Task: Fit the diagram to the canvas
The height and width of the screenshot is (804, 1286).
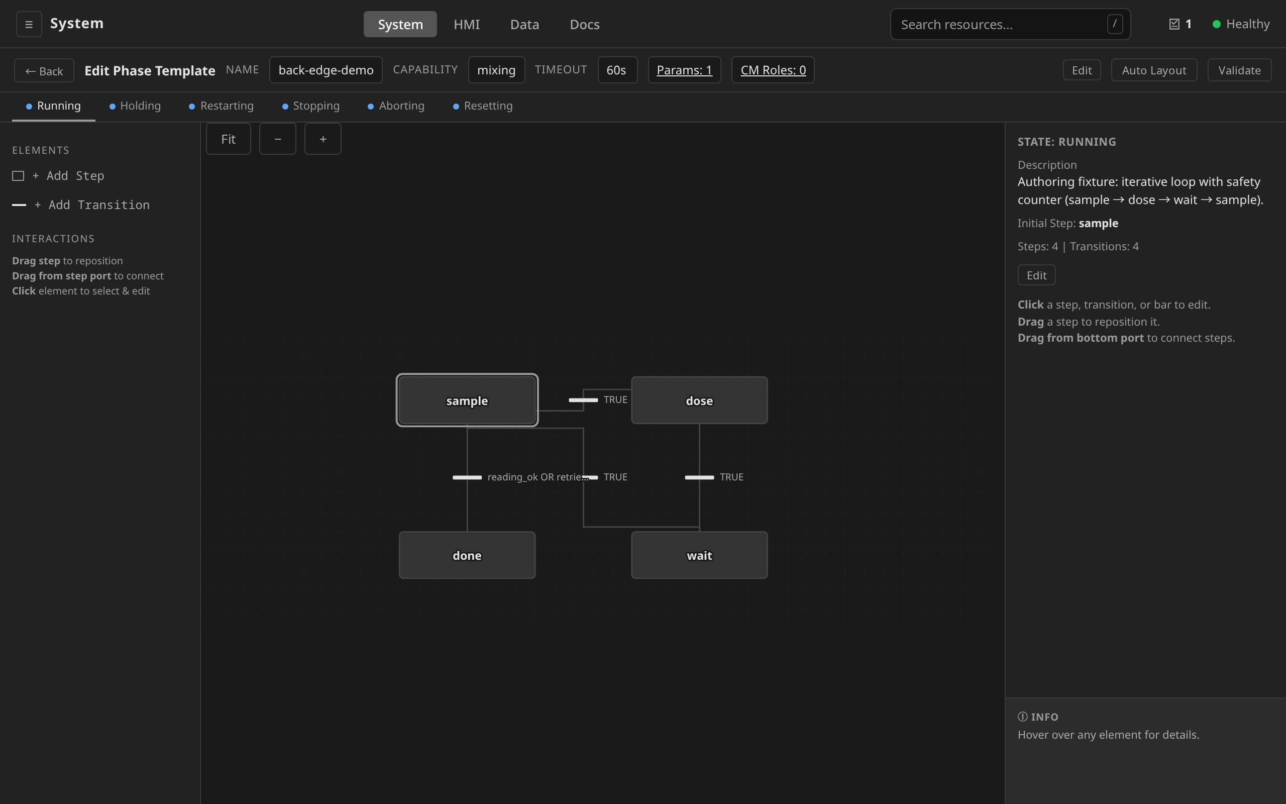Action: pyautogui.click(x=229, y=139)
